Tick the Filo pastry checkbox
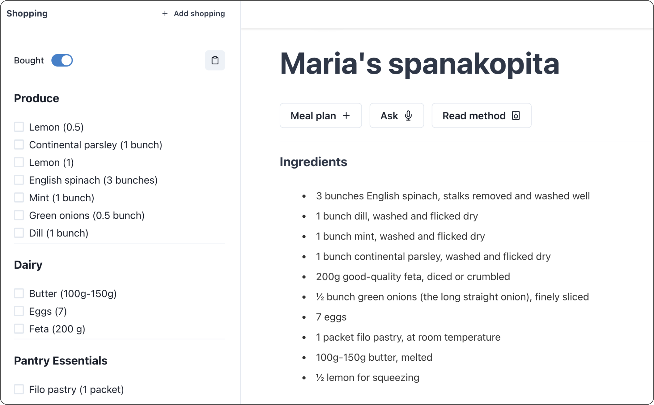This screenshot has width=654, height=405. tap(19, 389)
